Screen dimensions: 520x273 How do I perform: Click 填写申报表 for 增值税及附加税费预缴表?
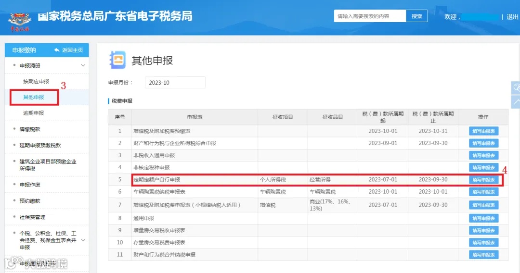[x=483, y=131]
